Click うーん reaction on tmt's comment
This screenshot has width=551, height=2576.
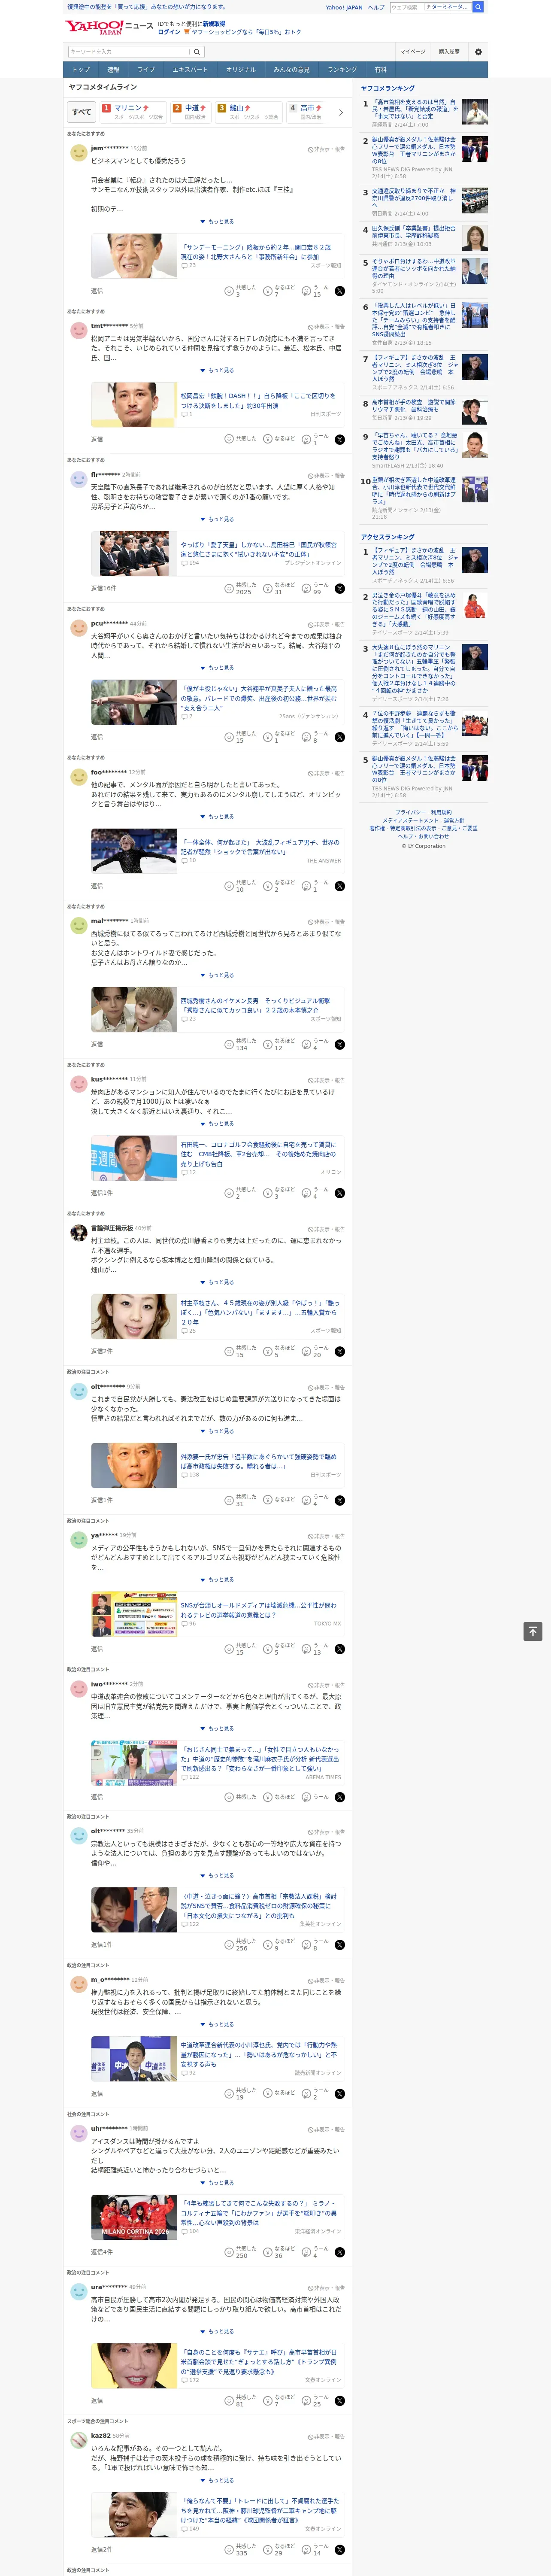316,439
